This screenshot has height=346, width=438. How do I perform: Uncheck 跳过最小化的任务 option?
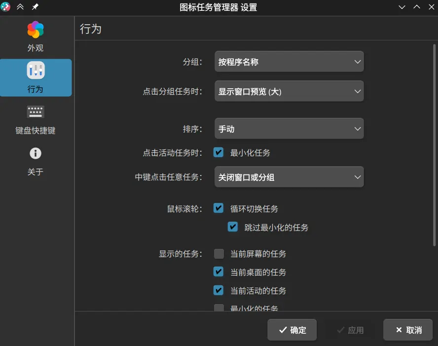233,227
